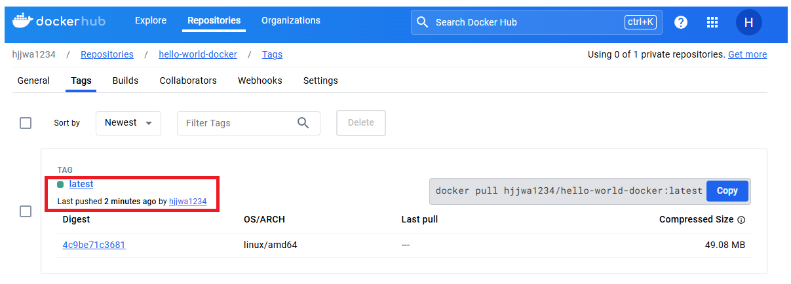Screen dimensions: 791x284
Task: Click the Delete tags button
Action: click(360, 123)
